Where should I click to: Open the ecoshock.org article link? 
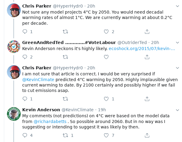[x=141, y=48]
